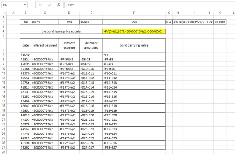Image resolution: width=235 pixels, height=154 pixels.
Task: Click cell with 'N=' label
Action: tap(26, 22)
